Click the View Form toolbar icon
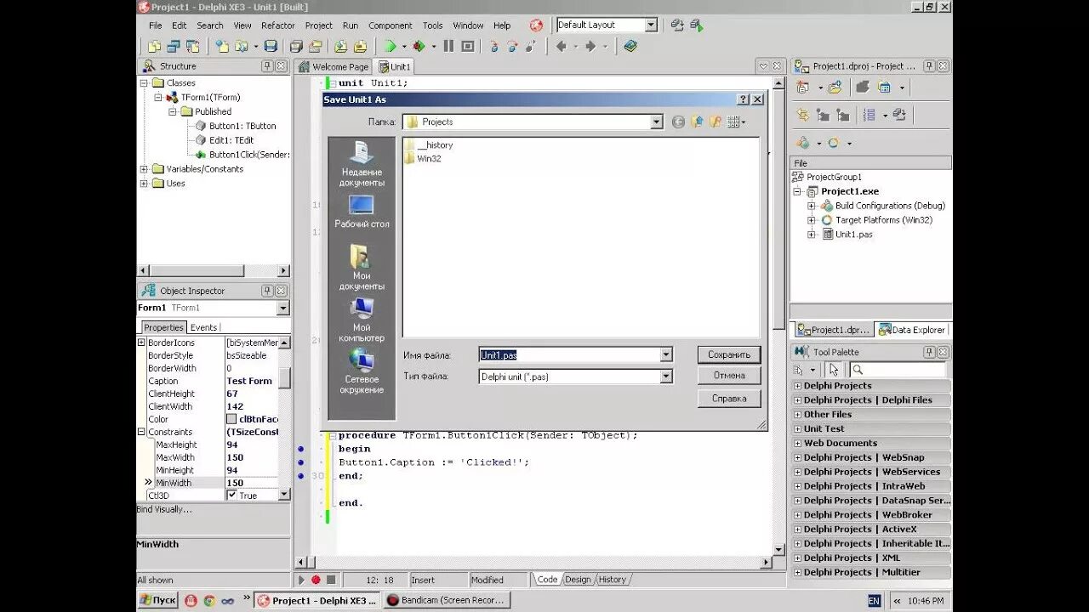1089x612 pixels. coord(174,46)
